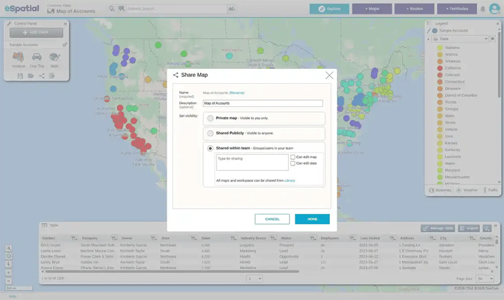Click the Rename link next to map name
Image resolution: width=504 pixels, height=300 pixels.
(x=237, y=93)
